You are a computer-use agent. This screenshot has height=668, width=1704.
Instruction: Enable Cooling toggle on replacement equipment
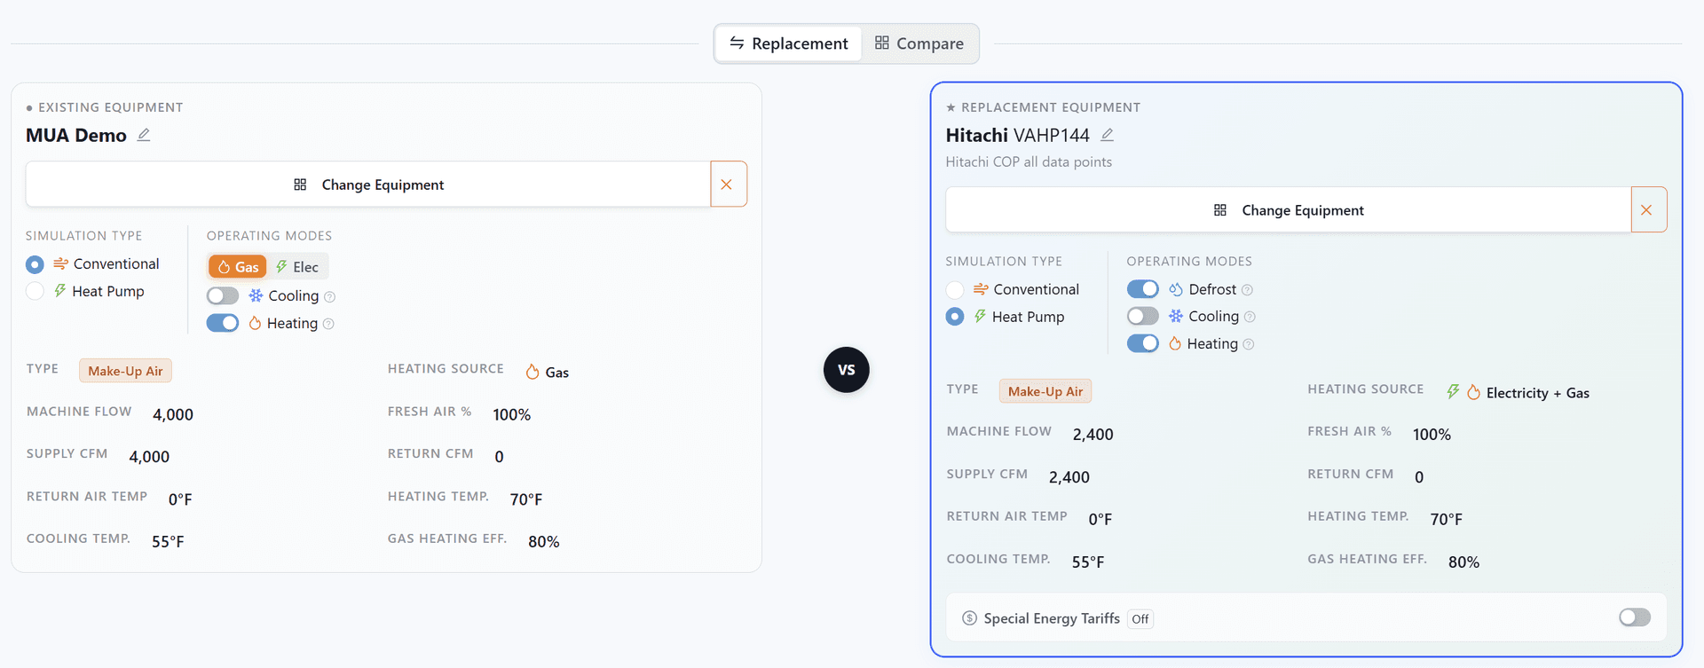click(x=1143, y=316)
